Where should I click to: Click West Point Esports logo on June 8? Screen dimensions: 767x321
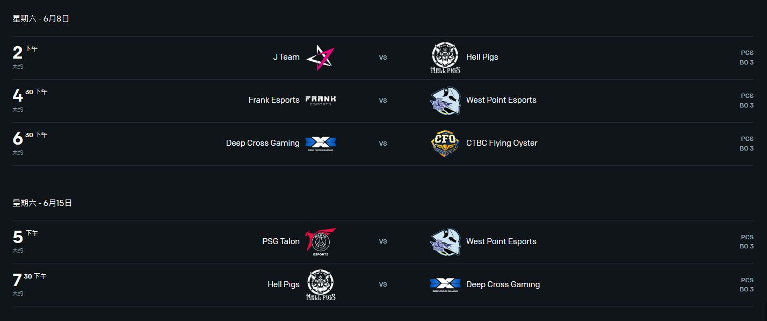[x=445, y=101]
